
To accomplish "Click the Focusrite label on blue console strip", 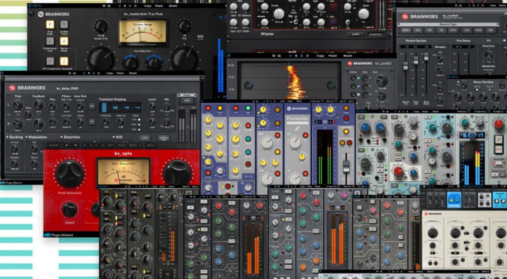I will pyautogui.click(x=297, y=118).
